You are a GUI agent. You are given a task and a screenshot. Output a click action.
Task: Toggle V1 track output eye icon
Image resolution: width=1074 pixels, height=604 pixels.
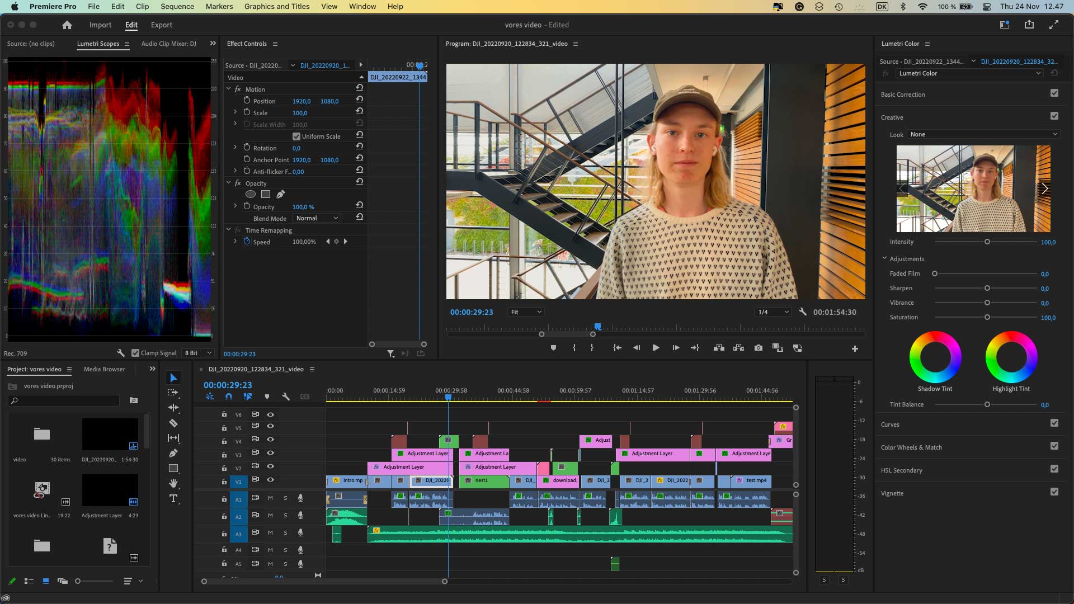[270, 480]
